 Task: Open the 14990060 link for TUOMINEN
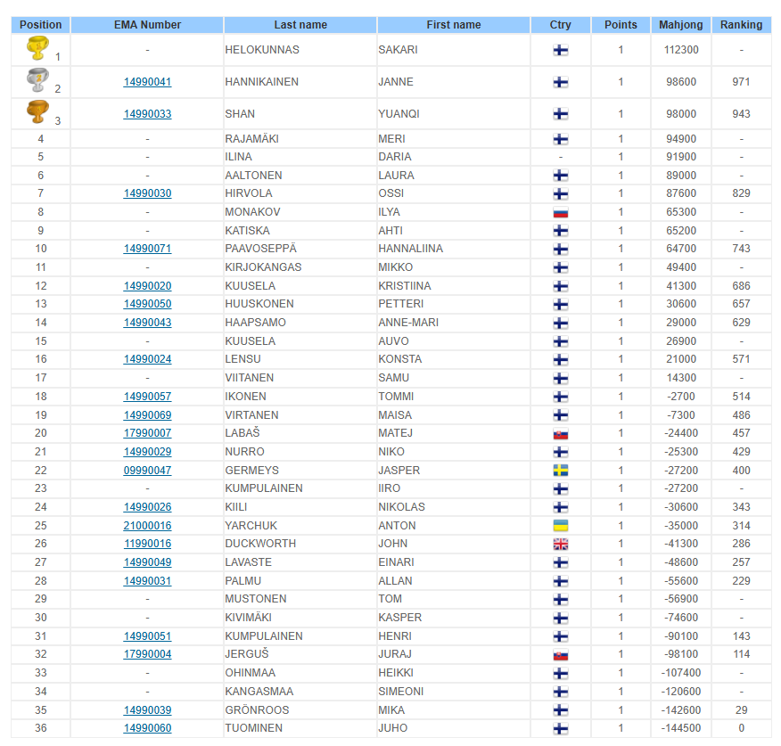[147, 728]
